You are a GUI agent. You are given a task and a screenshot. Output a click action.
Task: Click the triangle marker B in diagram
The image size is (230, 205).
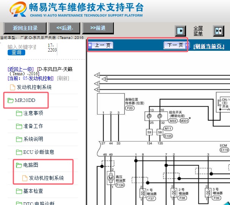click(105, 79)
